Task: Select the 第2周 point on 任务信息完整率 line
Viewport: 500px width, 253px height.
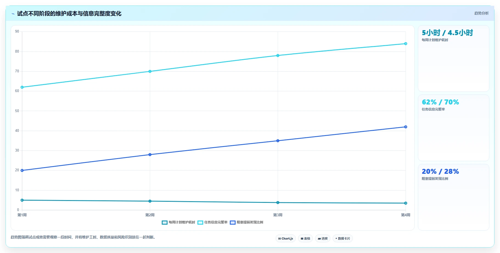Action: [150, 72]
